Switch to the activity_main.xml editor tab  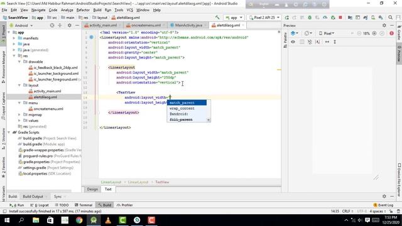[x=102, y=25]
